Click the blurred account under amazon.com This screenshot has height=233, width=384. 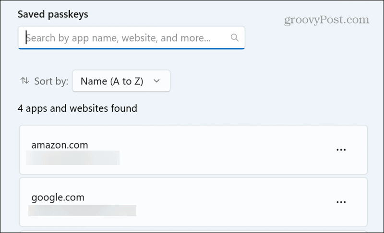[72, 157]
